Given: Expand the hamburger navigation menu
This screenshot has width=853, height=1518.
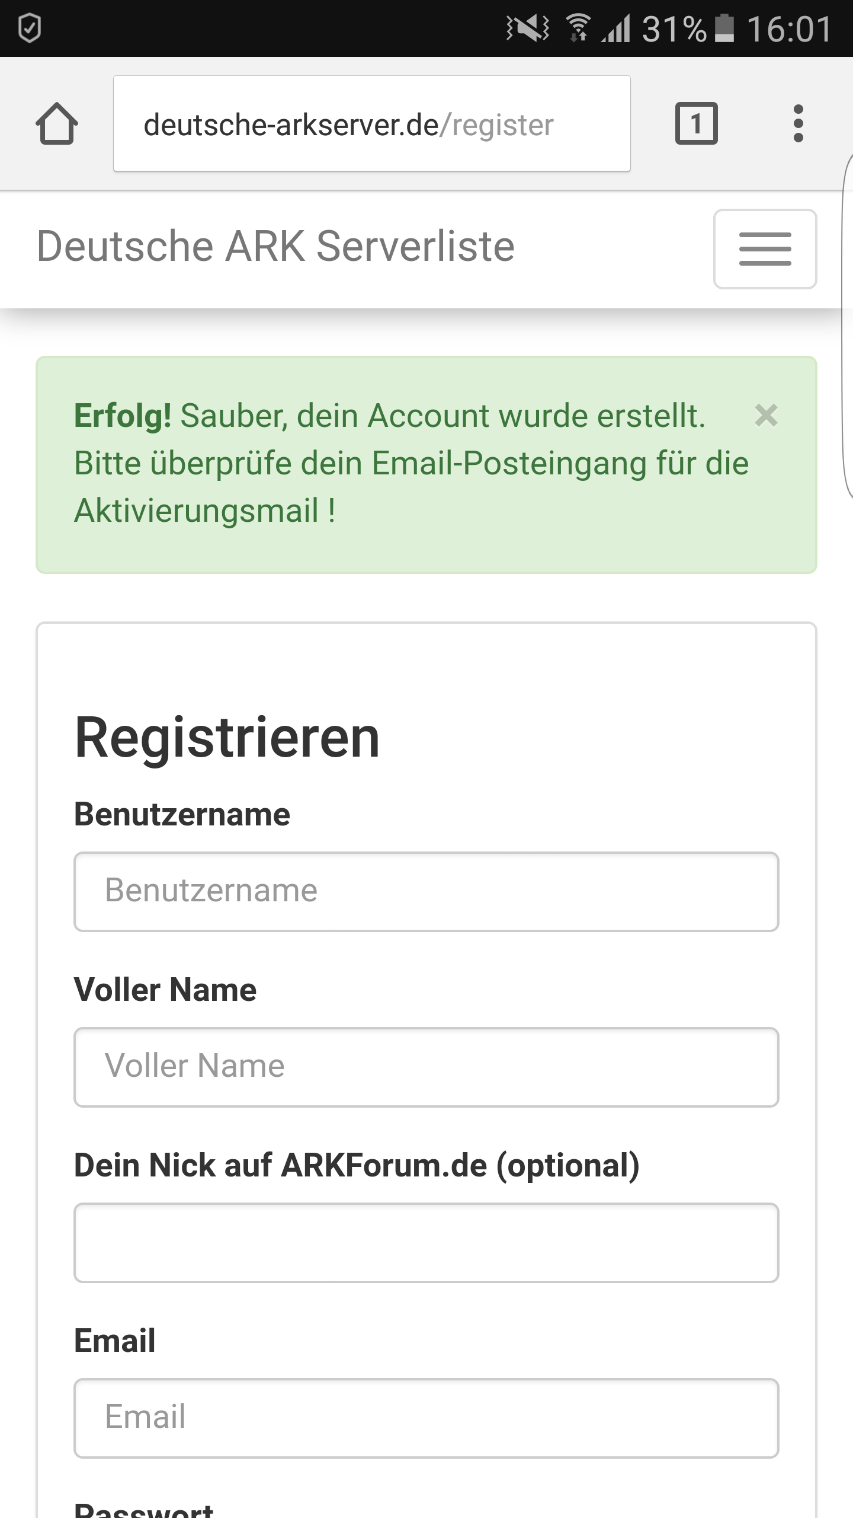Looking at the screenshot, I should click(765, 249).
